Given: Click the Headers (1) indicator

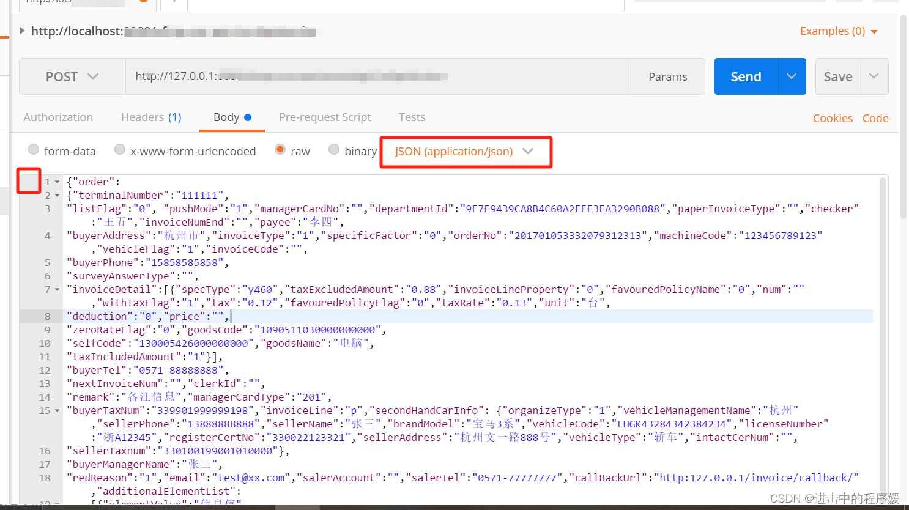Looking at the screenshot, I should (150, 117).
